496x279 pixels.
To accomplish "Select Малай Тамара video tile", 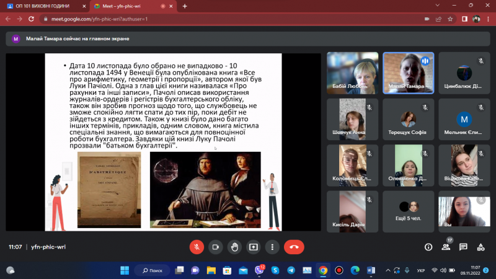I will click(x=409, y=73).
